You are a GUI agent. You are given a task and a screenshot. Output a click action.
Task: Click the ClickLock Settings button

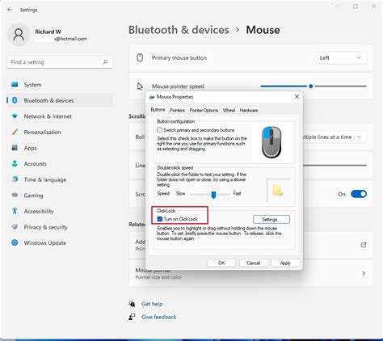click(x=271, y=220)
